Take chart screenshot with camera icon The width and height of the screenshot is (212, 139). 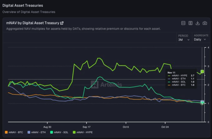205,23
